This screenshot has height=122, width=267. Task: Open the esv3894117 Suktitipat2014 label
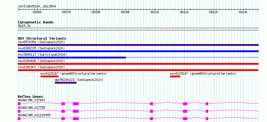[42, 55]
